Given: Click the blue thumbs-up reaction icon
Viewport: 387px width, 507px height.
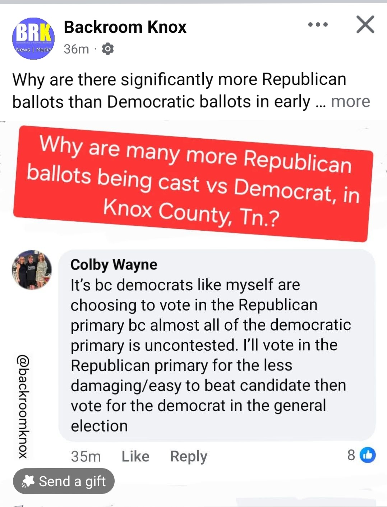Looking at the screenshot, I should click(368, 455).
